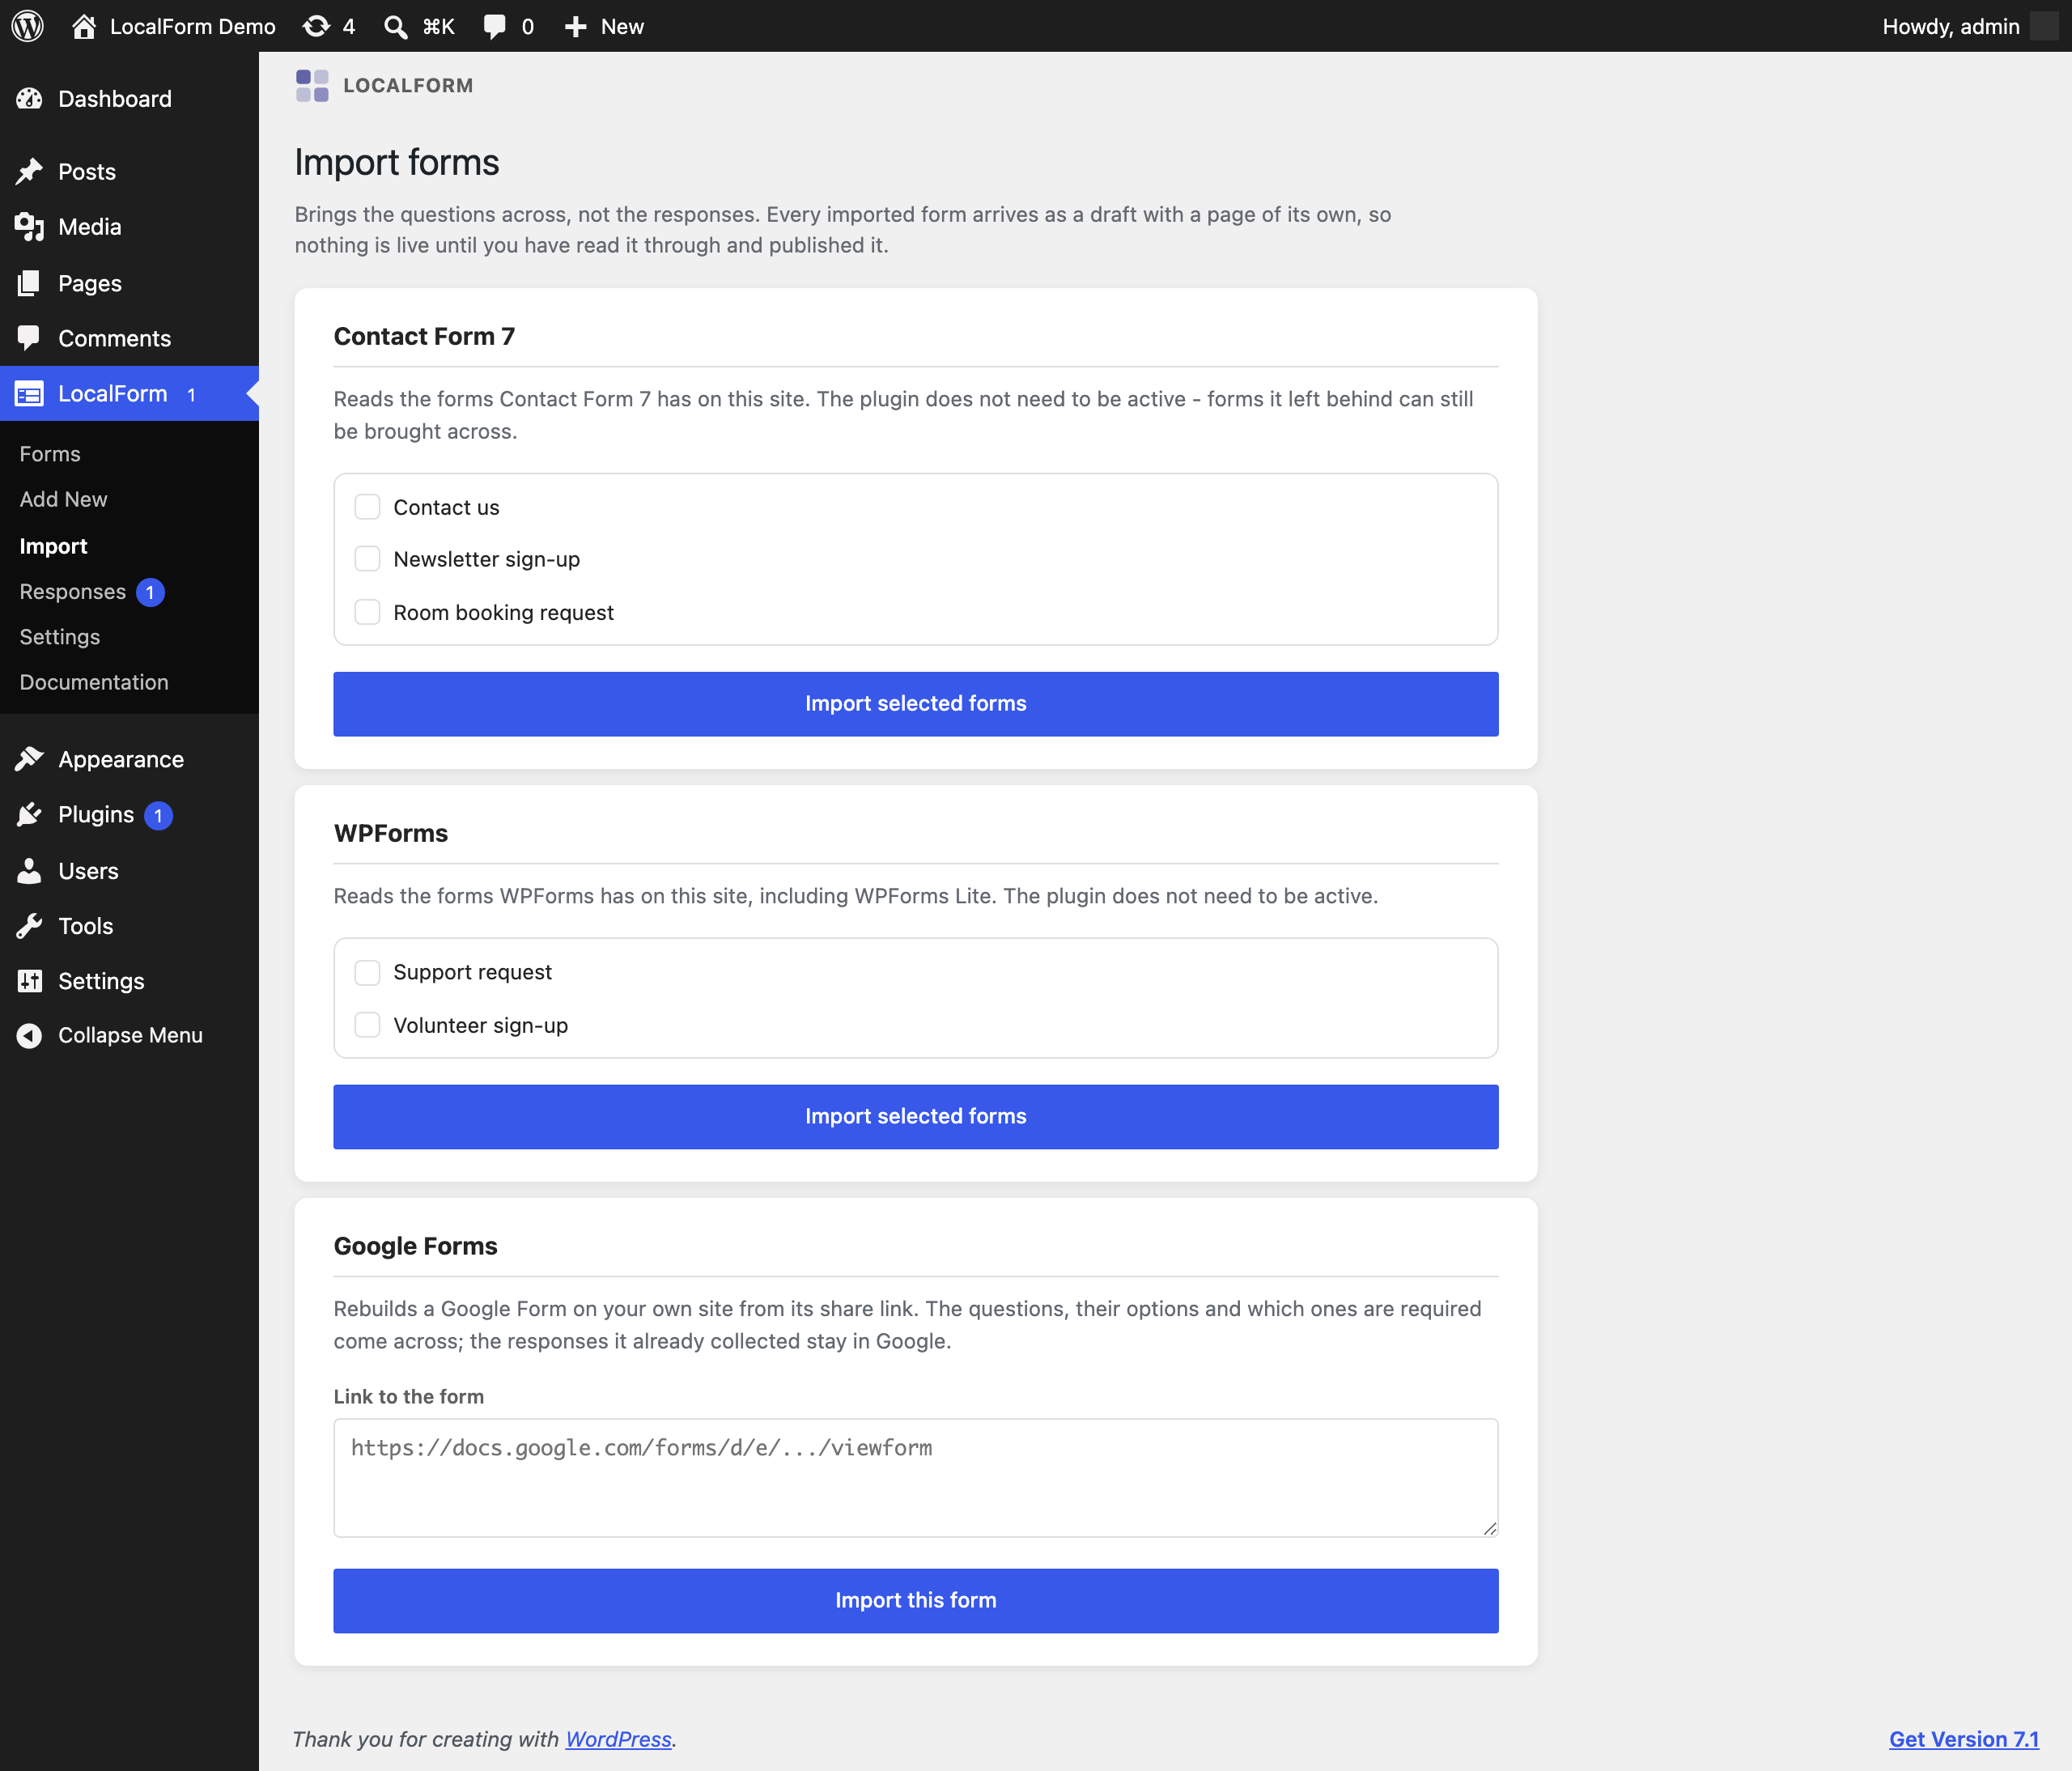Image resolution: width=2072 pixels, height=1771 pixels.
Task: Click the Appearance paintbrush icon
Action: 30,759
